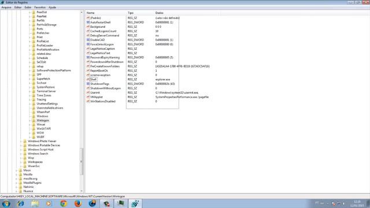Expand the Time Zones key

click(x=29, y=95)
